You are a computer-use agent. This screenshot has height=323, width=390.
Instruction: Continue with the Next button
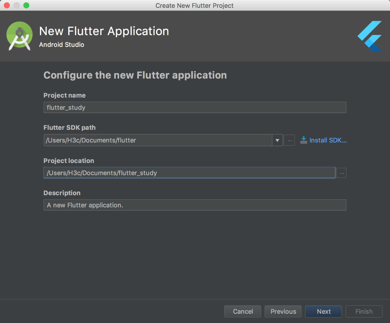pyautogui.click(x=324, y=311)
